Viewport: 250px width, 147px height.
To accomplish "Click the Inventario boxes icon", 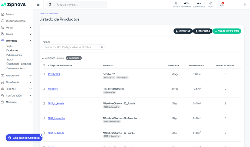I will [3, 40].
